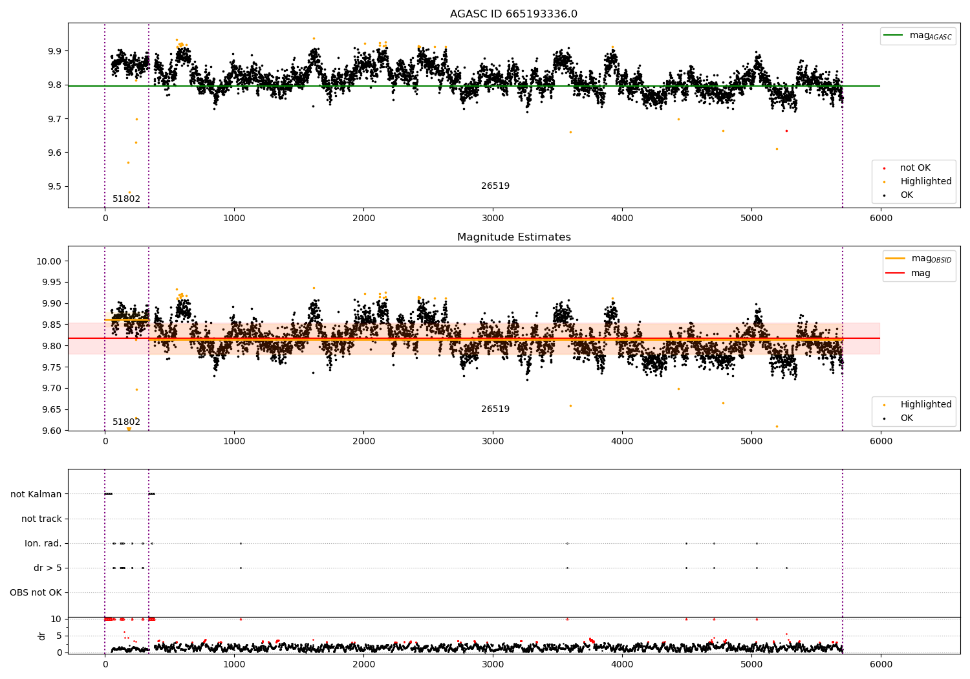This screenshot has width=970, height=679.
Task: Click the 5 tick on the dr axis
Action: 59,636
